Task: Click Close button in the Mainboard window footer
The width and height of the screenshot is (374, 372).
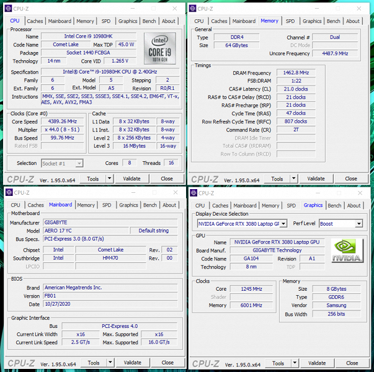Action: [167, 363]
